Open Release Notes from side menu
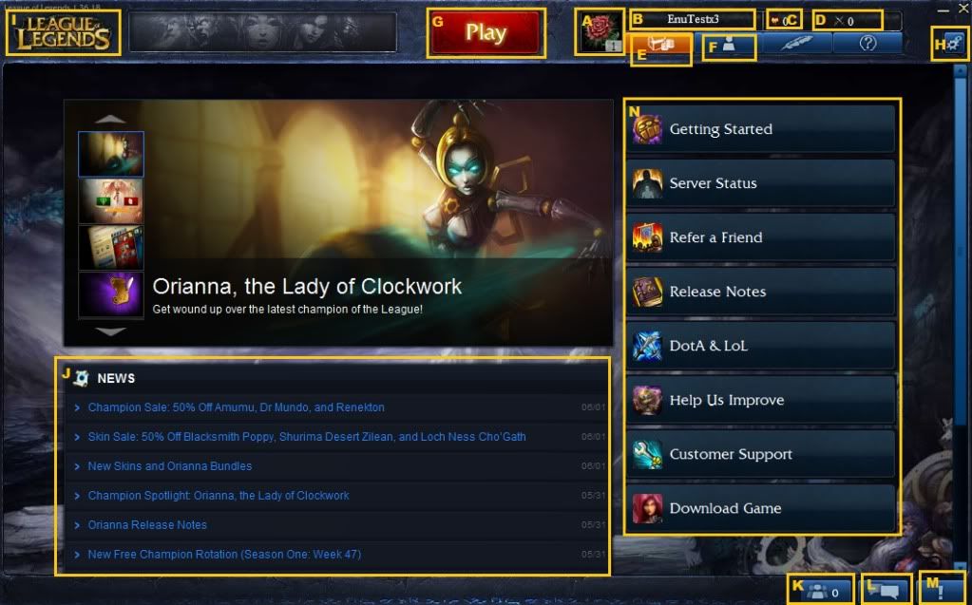 (760, 292)
